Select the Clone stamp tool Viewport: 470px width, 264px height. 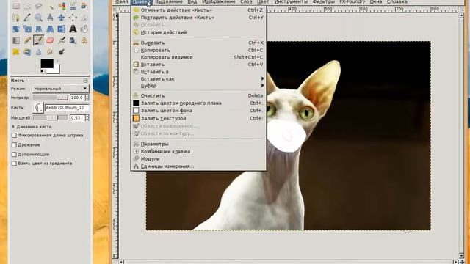point(84,40)
